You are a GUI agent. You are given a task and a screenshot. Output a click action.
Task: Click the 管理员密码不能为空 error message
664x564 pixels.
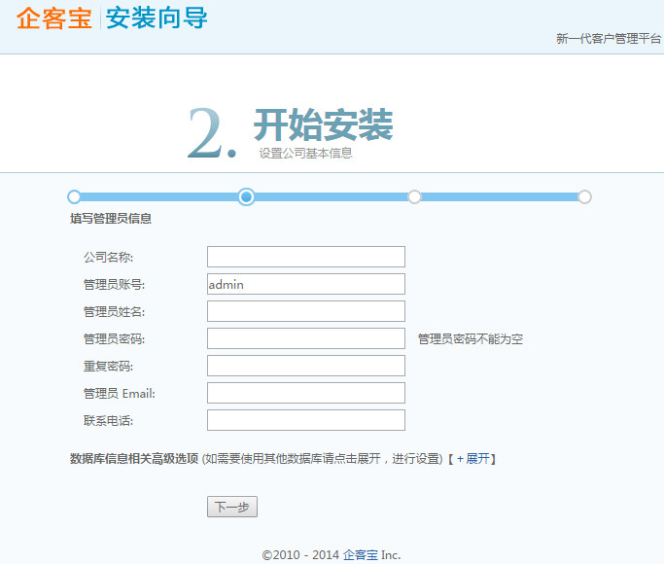471,339
